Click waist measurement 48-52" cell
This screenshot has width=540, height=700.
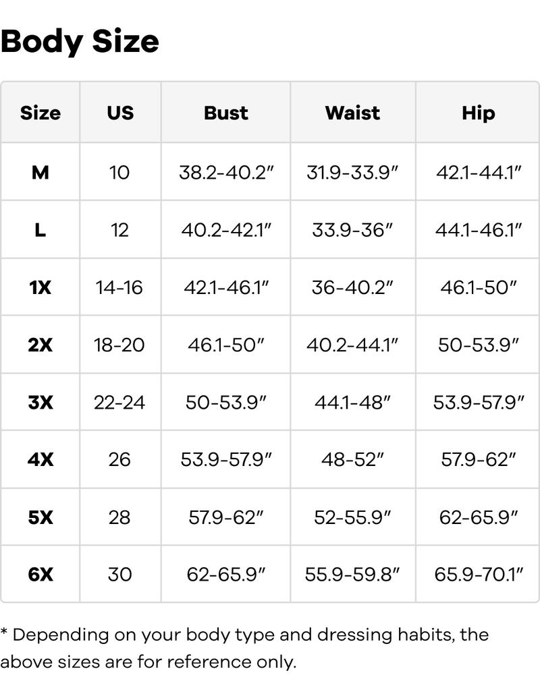353,459
